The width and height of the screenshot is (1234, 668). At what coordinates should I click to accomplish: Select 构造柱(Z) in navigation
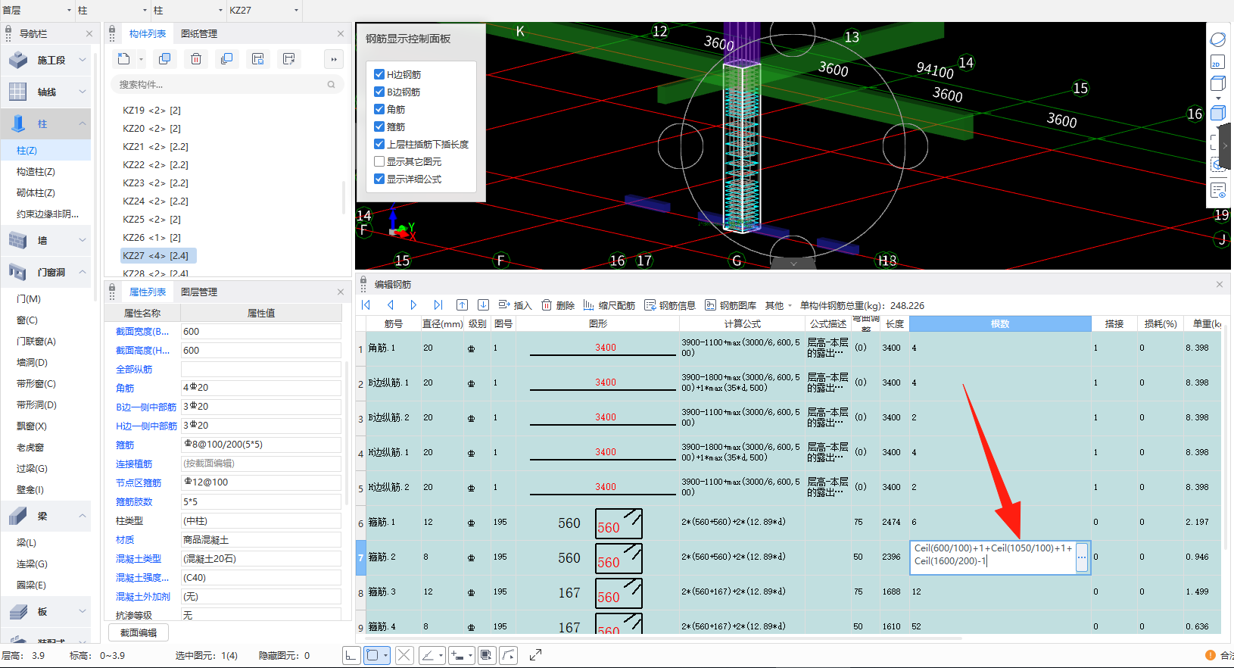[36, 172]
